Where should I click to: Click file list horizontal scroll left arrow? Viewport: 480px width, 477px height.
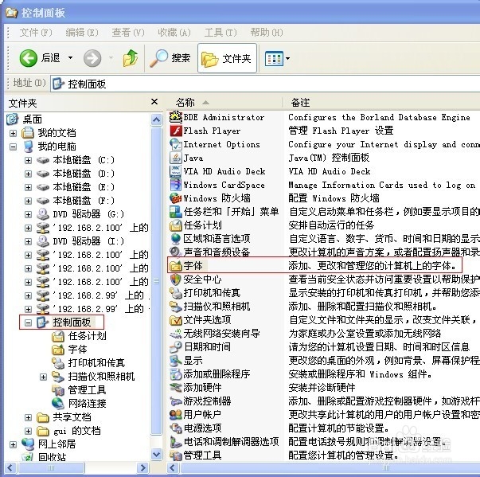(x=173, y=467)
